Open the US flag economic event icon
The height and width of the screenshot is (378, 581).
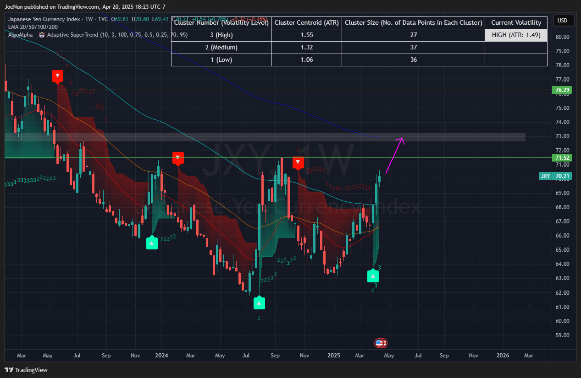click(x=379, y=343)
